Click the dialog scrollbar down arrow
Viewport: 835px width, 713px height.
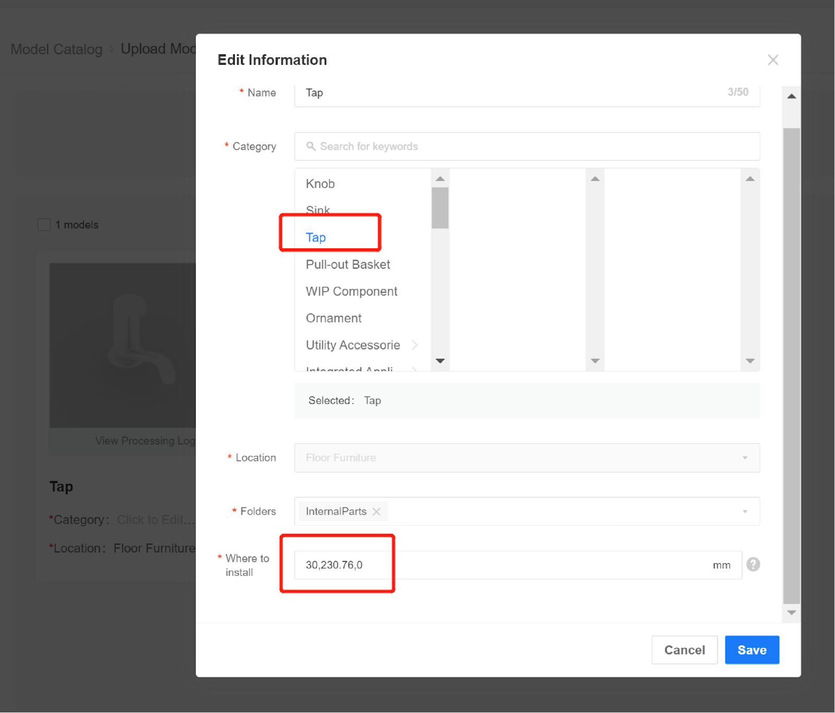click(x=791, y=613)
